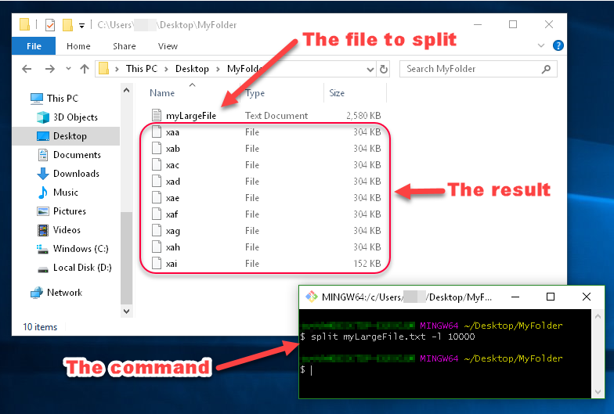This screenshot has height=414, width=614.
Task: Open Videos in navigation pane
Action: point(59,230)
